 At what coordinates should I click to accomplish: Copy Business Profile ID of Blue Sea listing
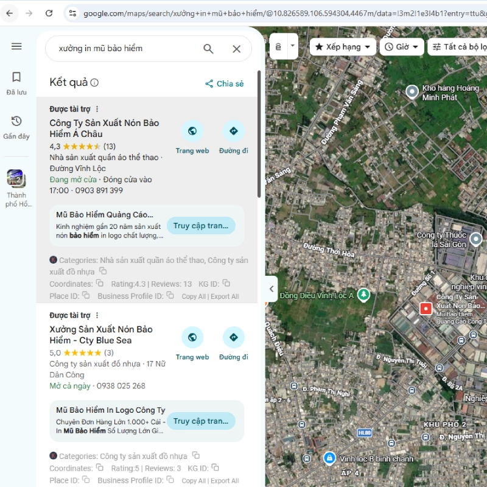(170, 479)
